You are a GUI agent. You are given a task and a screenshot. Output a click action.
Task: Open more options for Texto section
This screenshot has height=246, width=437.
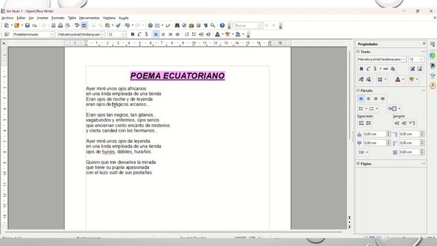(x=423, y=52)
